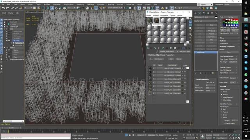Toggle Hide When Moving checkbox
This screenshot has width=250, height=140.
237,104
